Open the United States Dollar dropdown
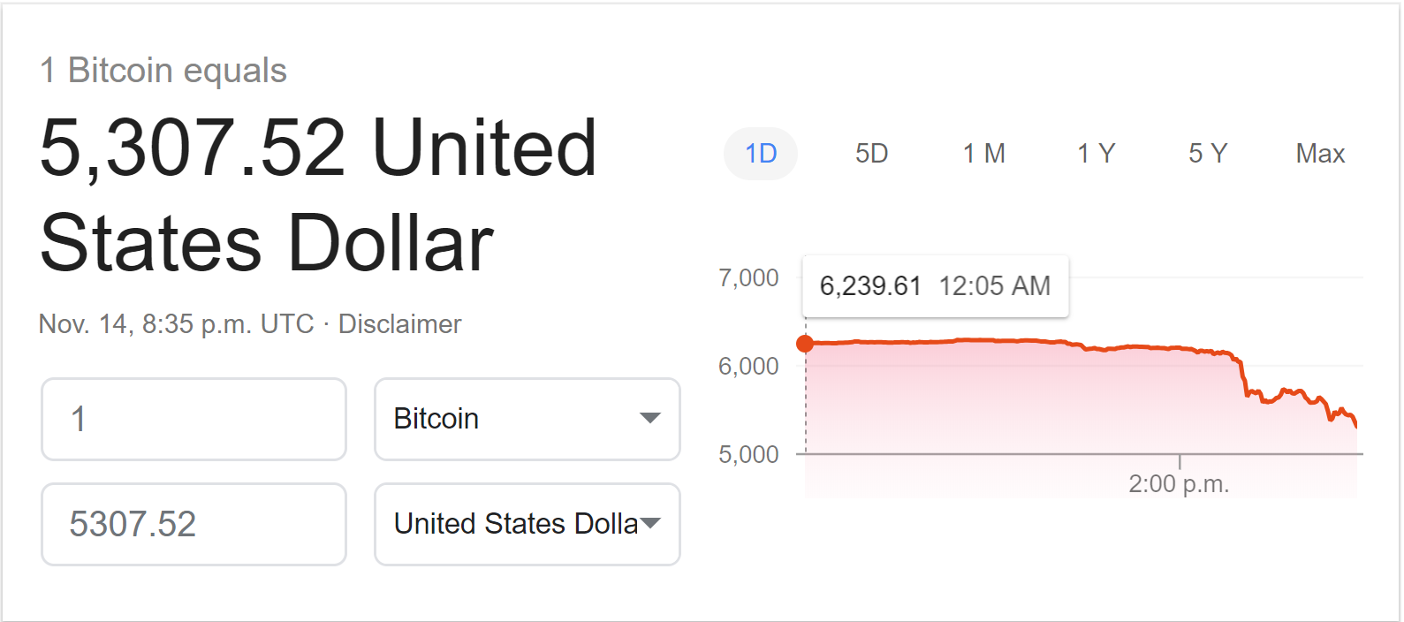1404x622 pixels. (x=527, y=524)
